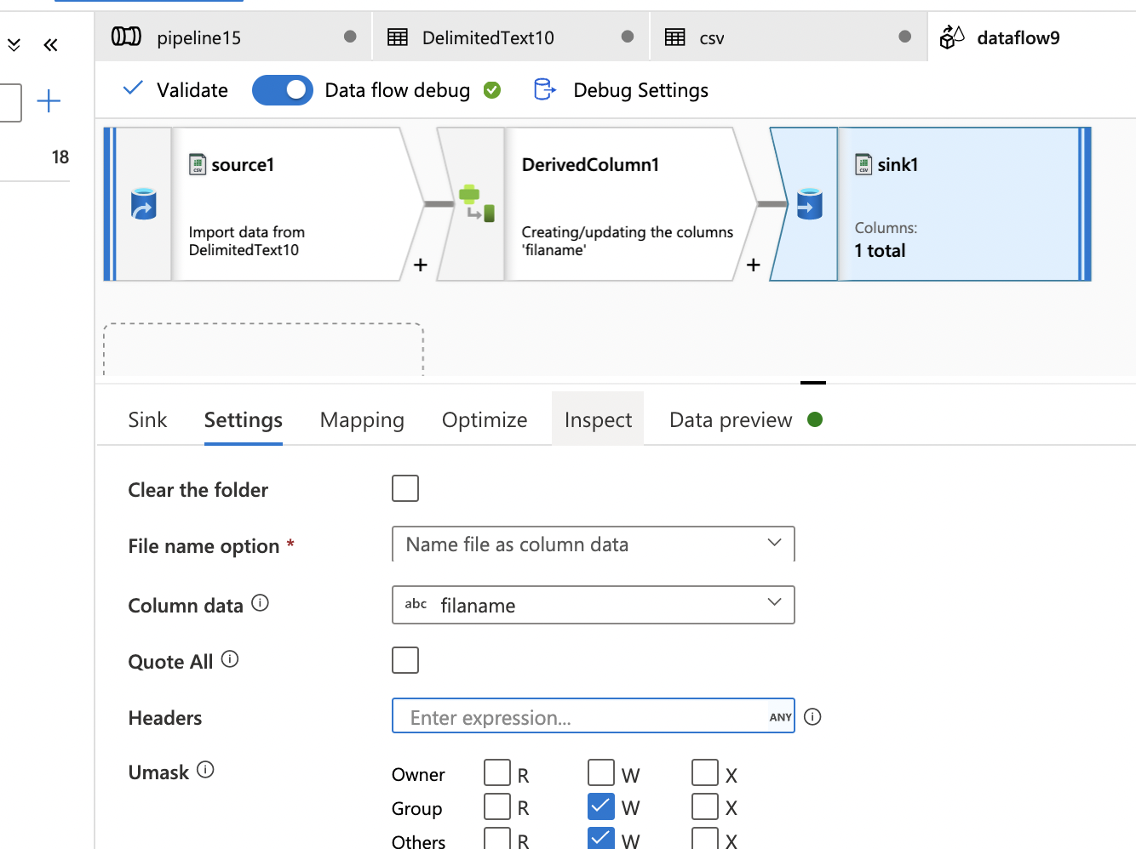This screenshot has width=1136, height=849.
Task: Open Column data filaname dropdown
Action: (593, 605)
